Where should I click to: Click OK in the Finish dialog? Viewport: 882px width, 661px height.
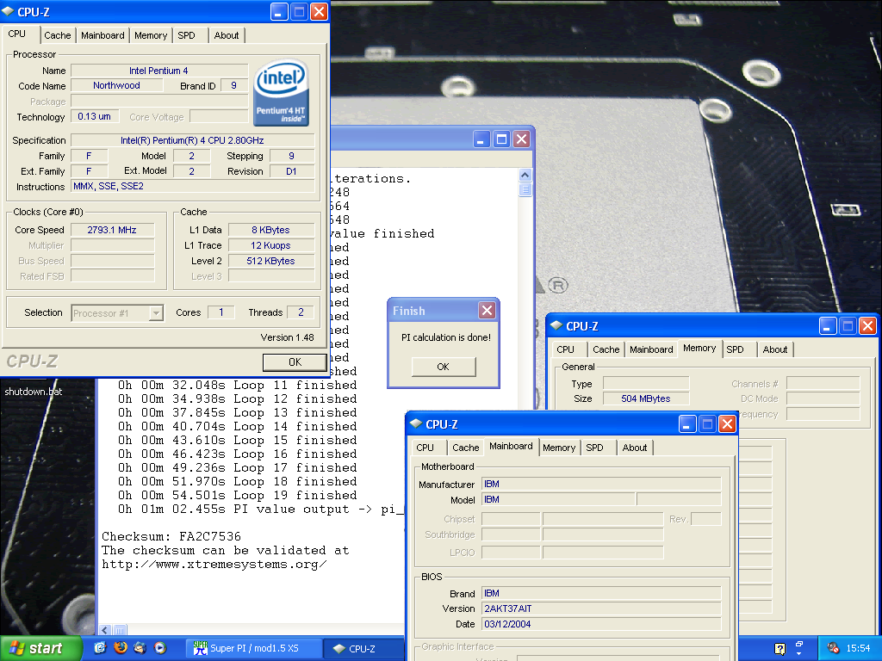tap(444, 367)
